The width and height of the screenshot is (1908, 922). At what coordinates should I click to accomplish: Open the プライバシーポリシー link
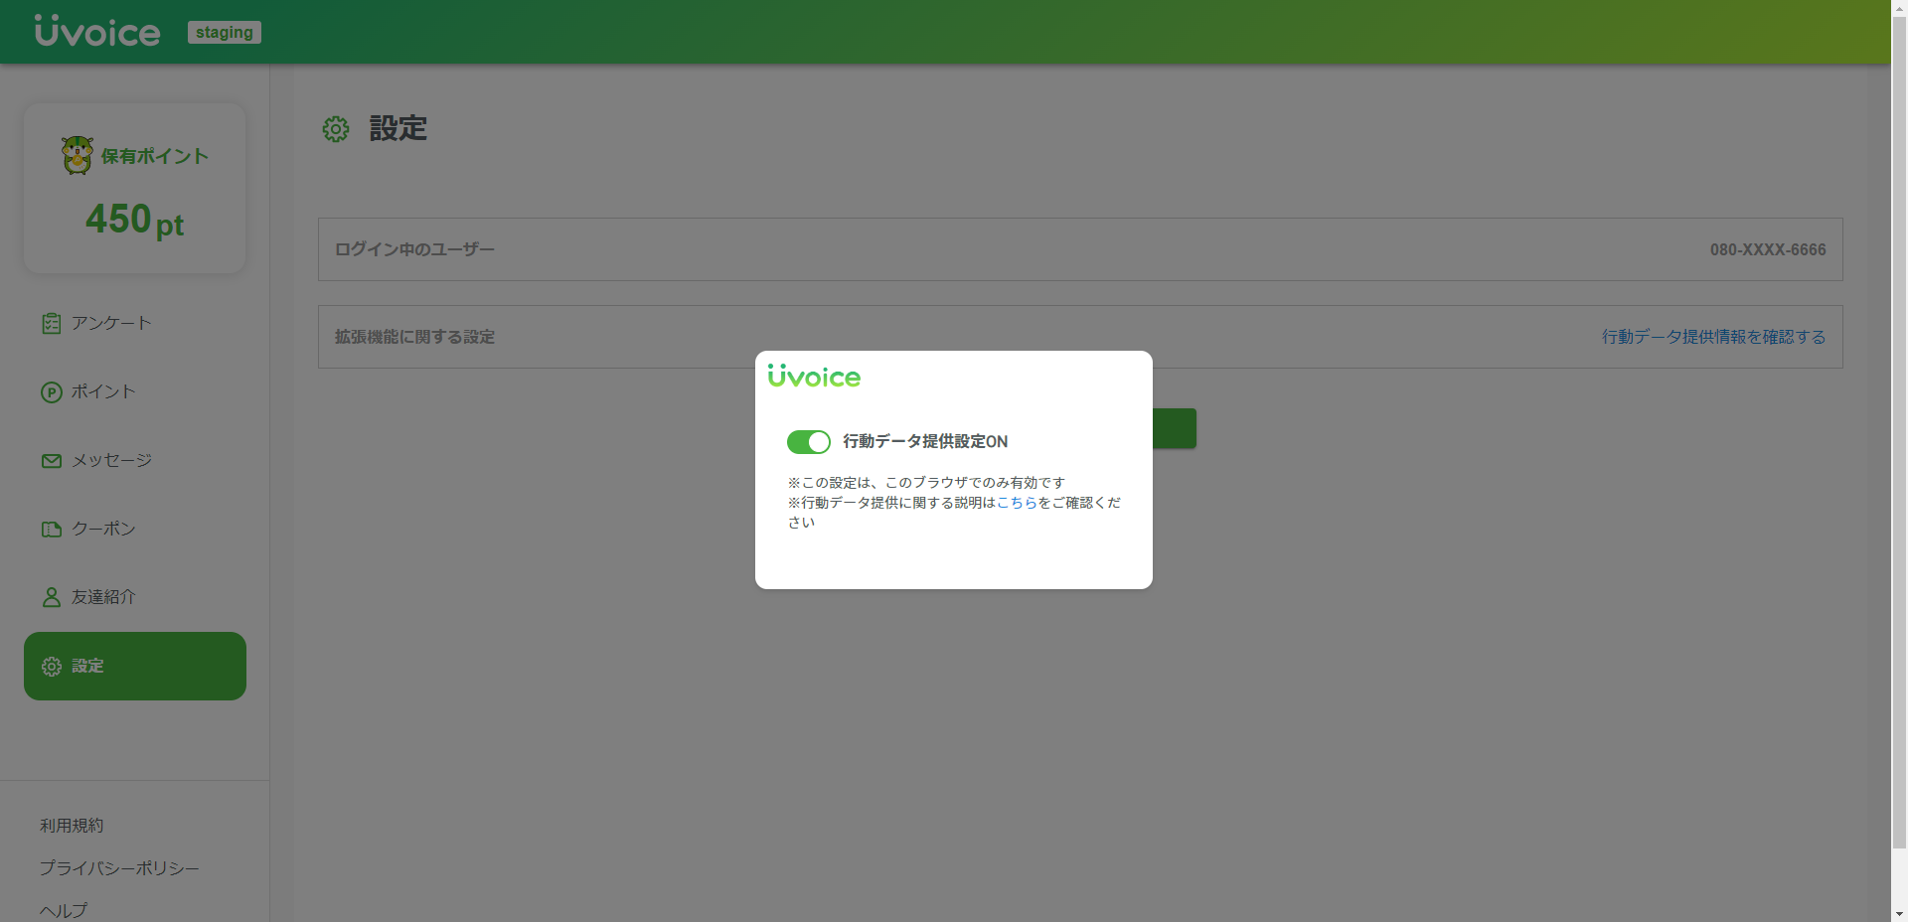coord(119,868)
